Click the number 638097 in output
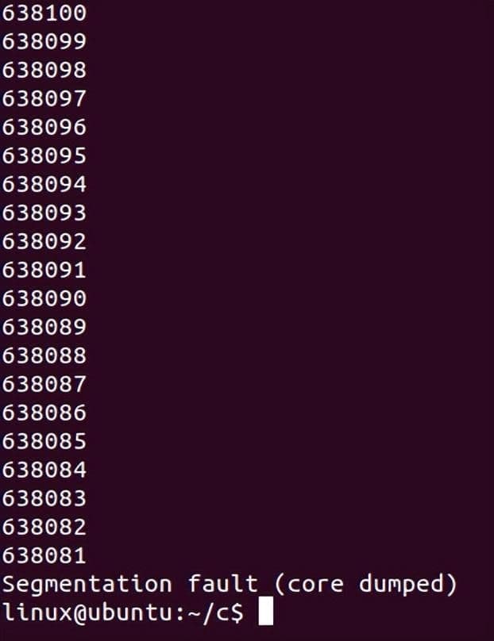The width and height of the screenshot is (494, 641). tap(44, 98)
